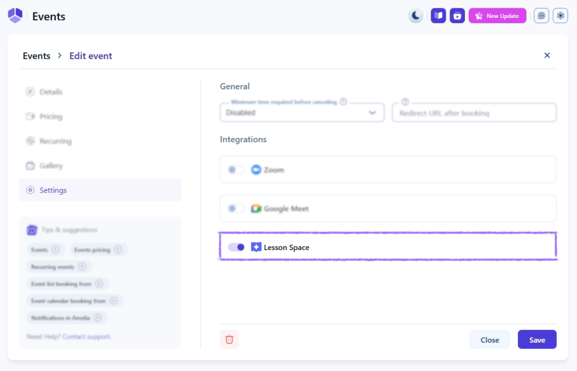Click help icon next to Minimum time label
This screenshot has width=577, height=371.
(x=343, y=102)
